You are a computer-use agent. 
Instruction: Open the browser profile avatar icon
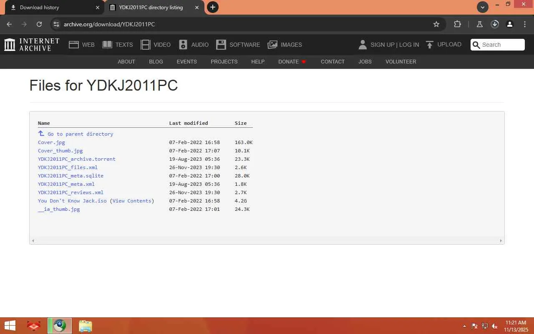point(510,24)
